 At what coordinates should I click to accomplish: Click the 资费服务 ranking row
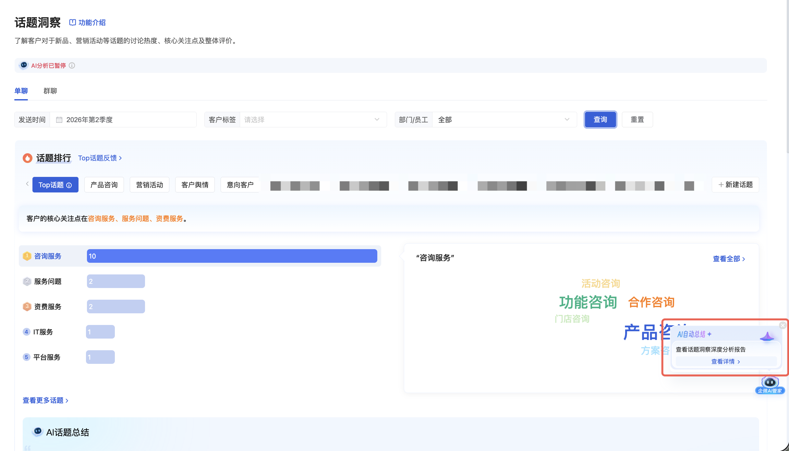click(200, 306)
